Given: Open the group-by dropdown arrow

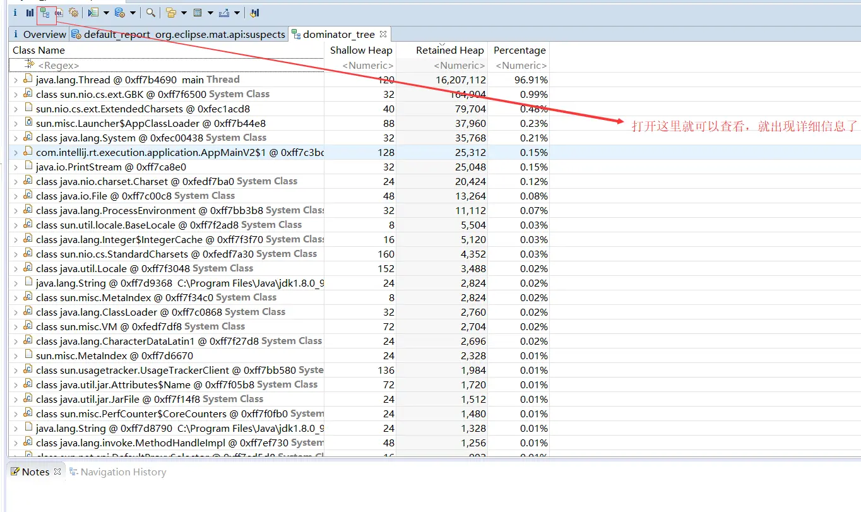Looking at the screenshot, I should pos(184,13).
